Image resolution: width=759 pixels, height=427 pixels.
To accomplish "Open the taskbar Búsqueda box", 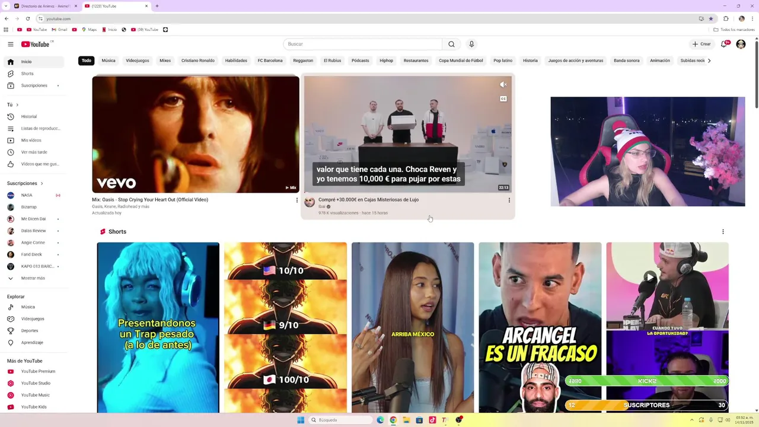I will tap(341, 420).
